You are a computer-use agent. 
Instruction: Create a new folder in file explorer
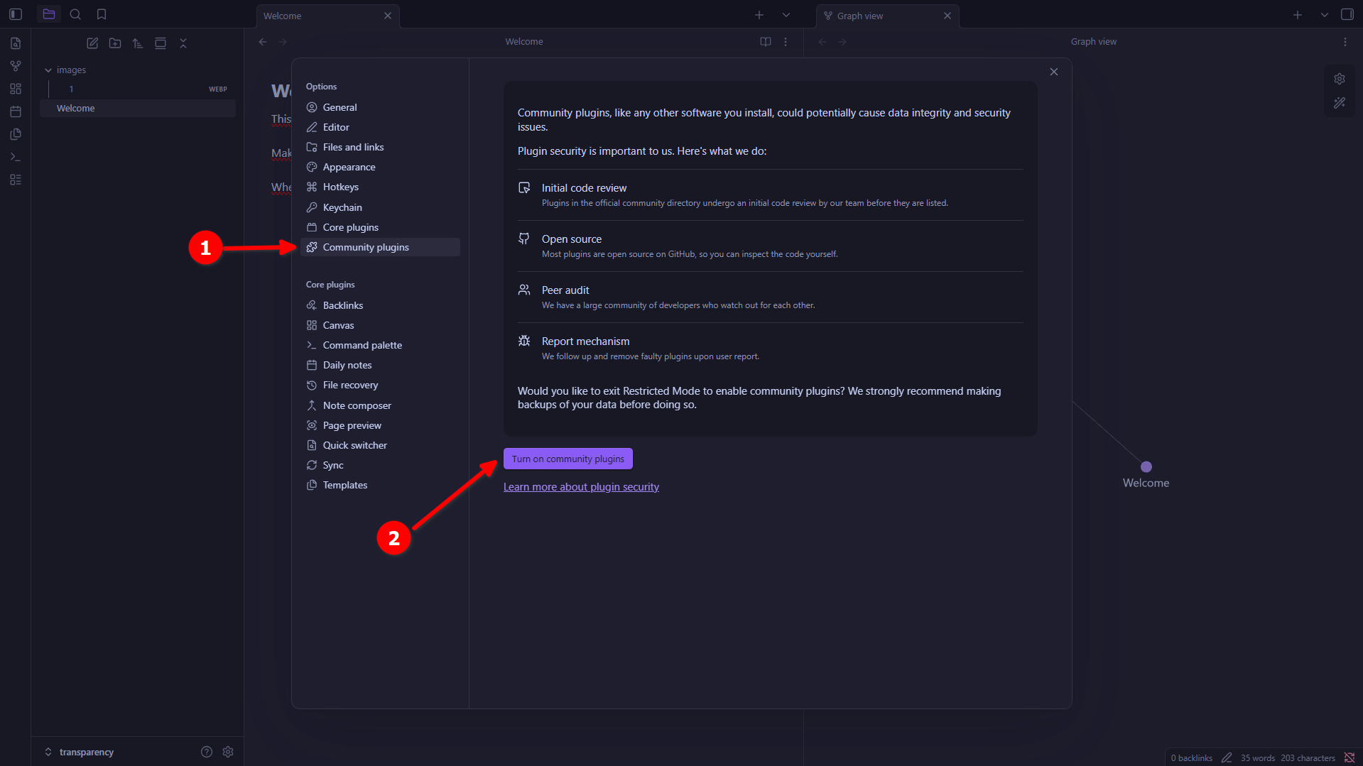tap(115, 43)
